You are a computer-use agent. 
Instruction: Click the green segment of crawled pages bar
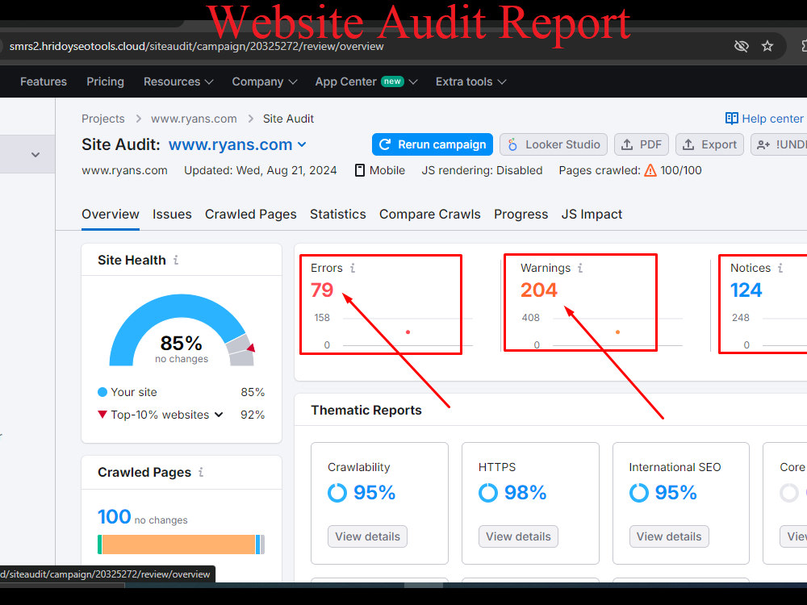pyautogui.click(x=100, y=544)
